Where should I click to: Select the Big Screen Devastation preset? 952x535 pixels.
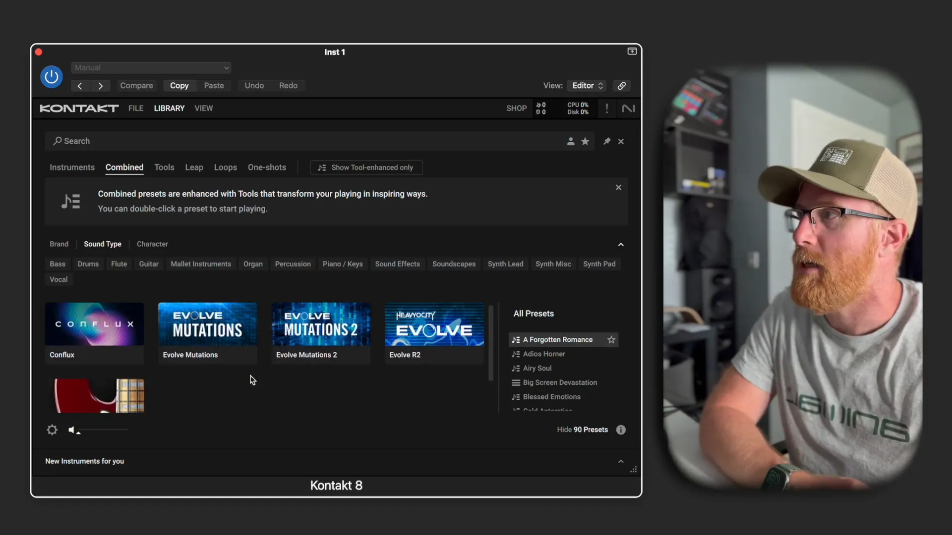point(560,383)
